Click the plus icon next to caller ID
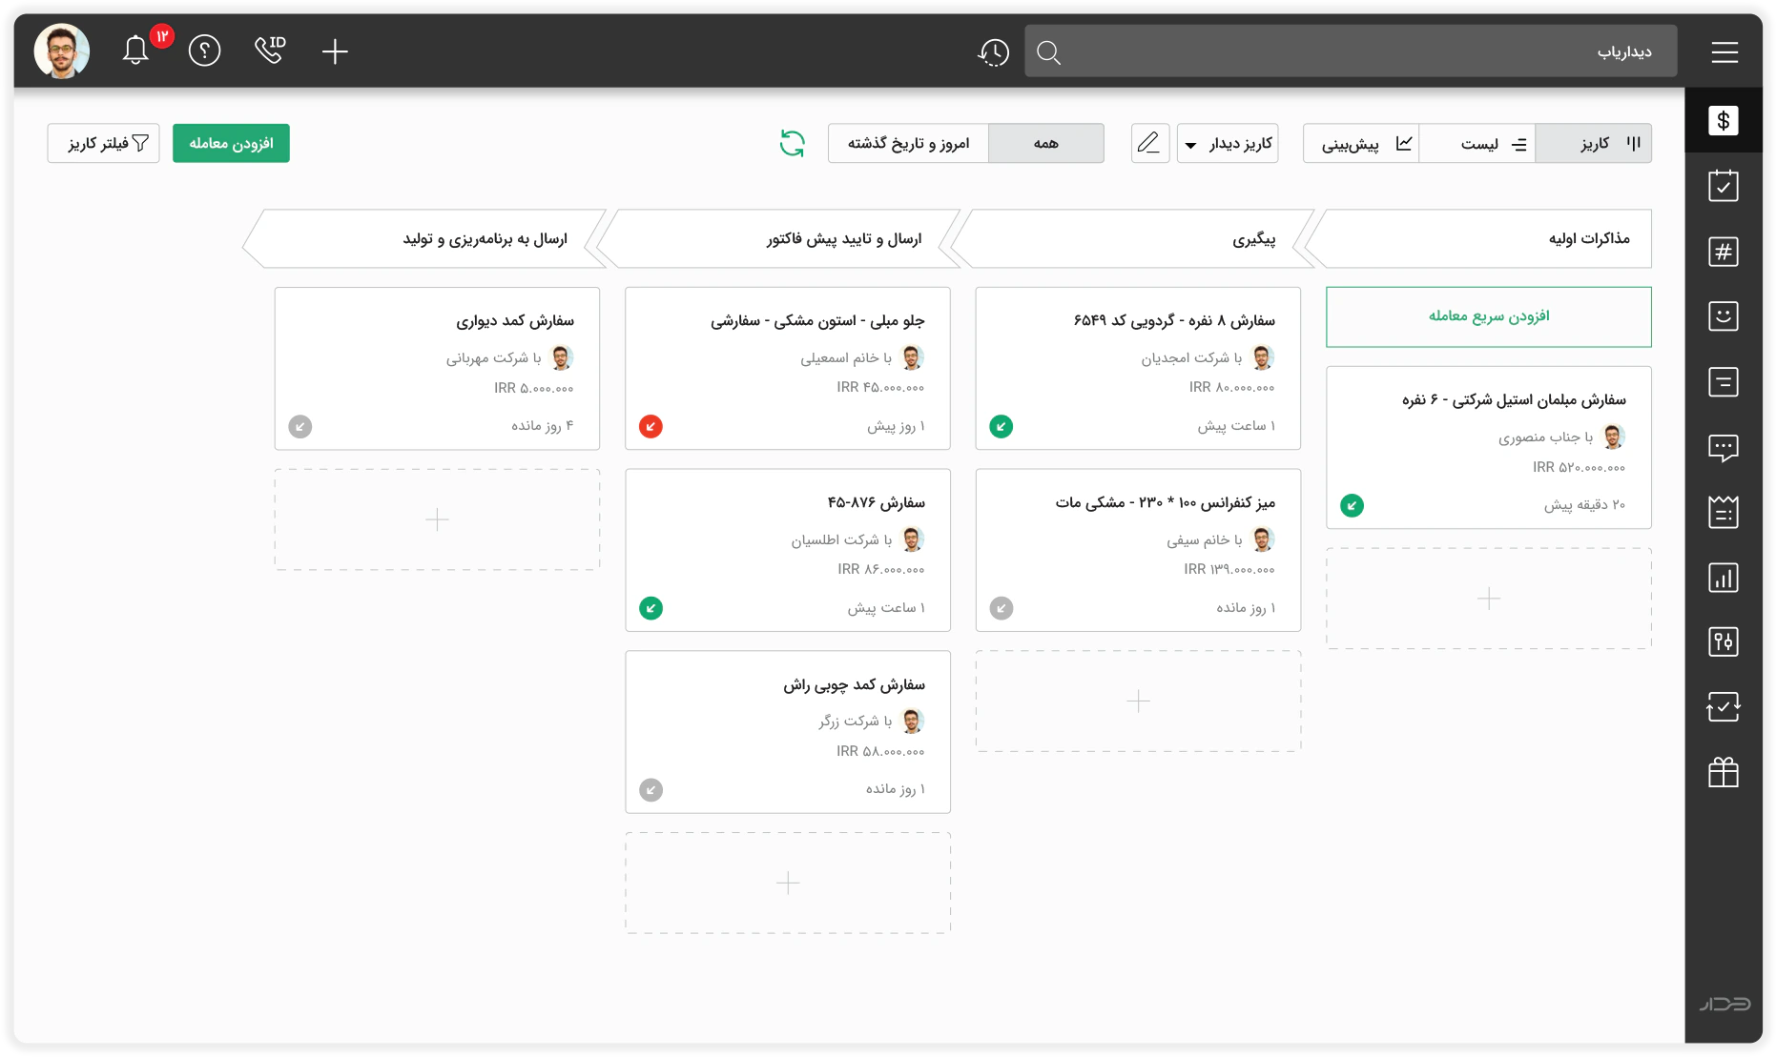This screenshot has height=1057, width=1776. (x=335, y=51)
